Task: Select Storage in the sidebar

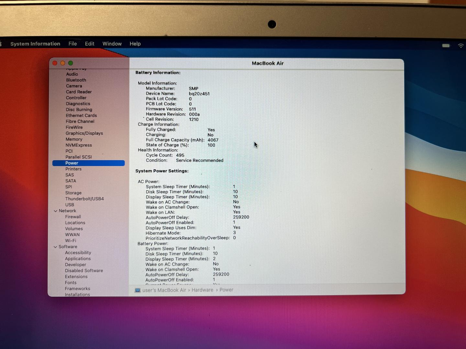Action: (73, 193)
